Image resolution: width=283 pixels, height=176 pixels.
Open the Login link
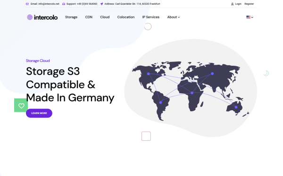pos(238,4)
